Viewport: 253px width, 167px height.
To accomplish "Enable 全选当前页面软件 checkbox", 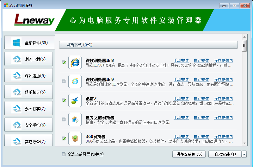I will pyautogui.click(x=64, y=154).
